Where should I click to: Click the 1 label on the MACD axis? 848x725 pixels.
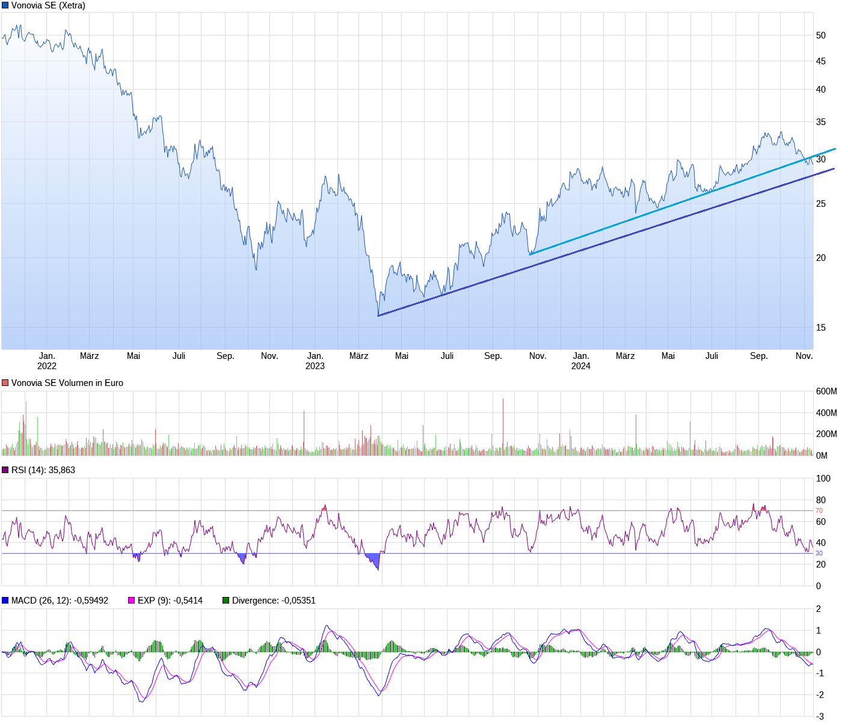[819, 631]
